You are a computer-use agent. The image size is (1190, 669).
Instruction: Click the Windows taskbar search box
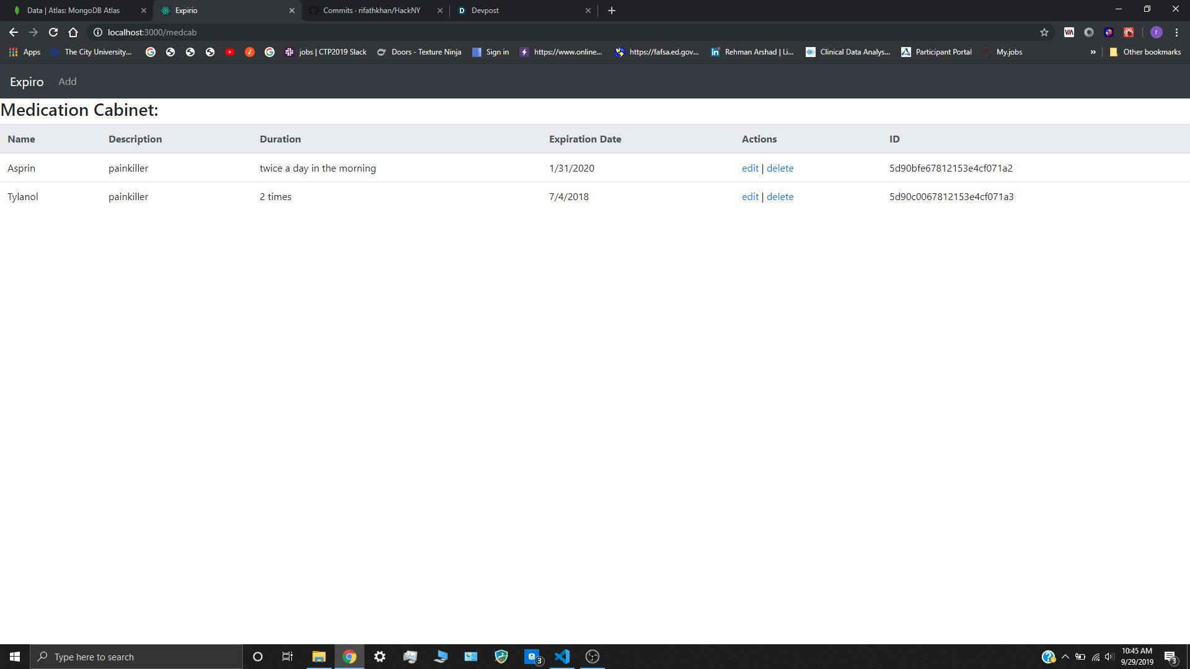pos(136,657)
